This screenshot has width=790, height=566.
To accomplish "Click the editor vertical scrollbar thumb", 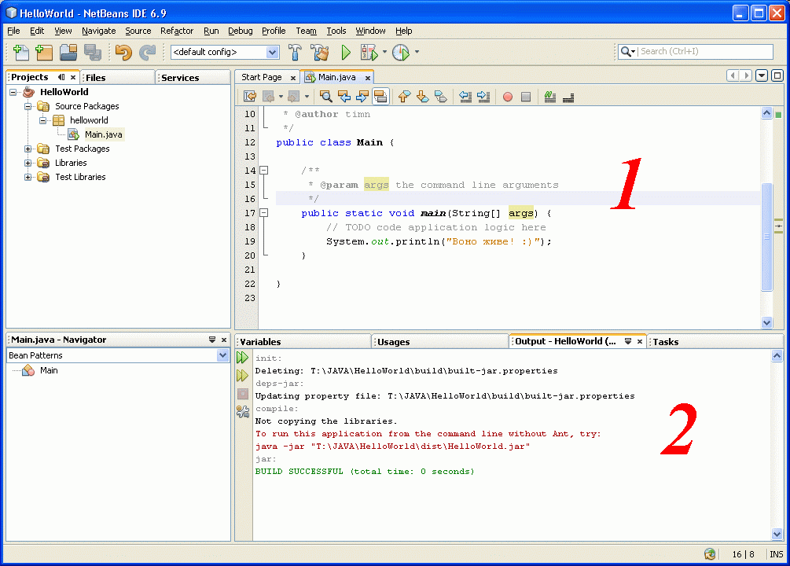I will pyautogui.click(x=767, y=236).
